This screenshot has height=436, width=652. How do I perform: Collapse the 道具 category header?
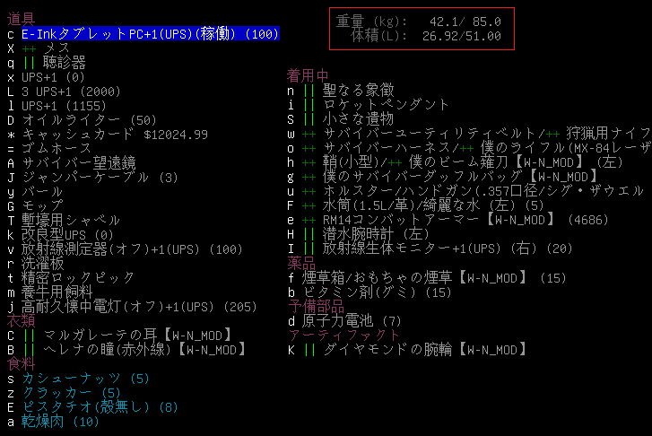tap(22, 19)
